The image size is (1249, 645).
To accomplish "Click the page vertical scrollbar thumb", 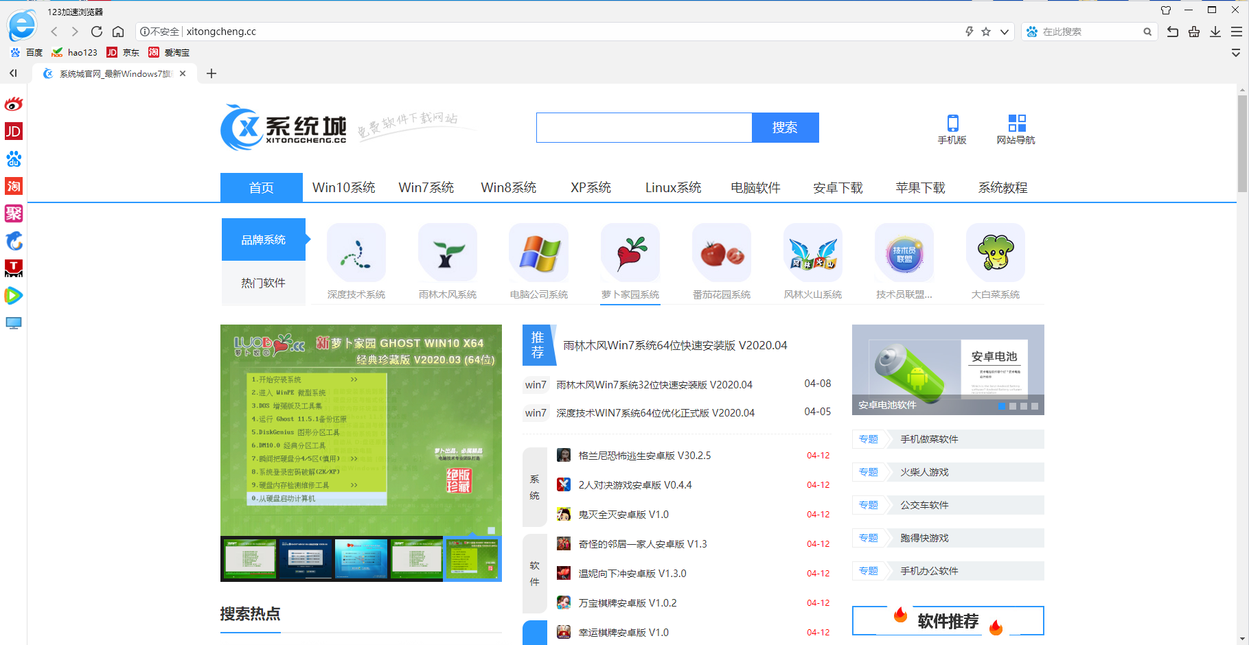I will pos(1242,144).
